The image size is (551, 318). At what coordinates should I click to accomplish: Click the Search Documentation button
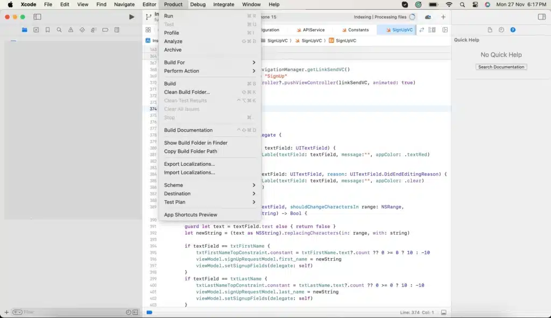pyautogui.click(x=501, y=67)
